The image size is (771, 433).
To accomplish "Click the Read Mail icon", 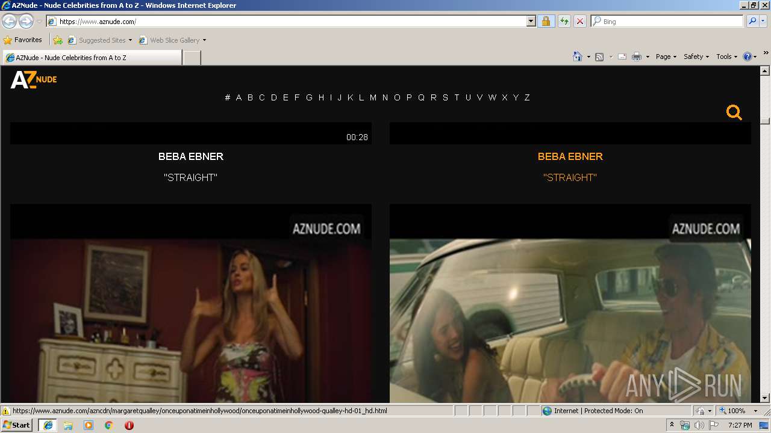I will [622, 57].
